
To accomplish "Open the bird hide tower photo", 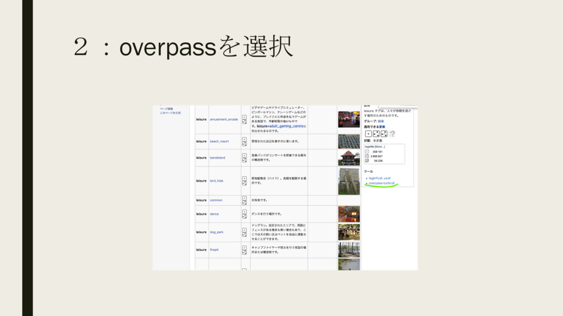I will click(349, 181).
